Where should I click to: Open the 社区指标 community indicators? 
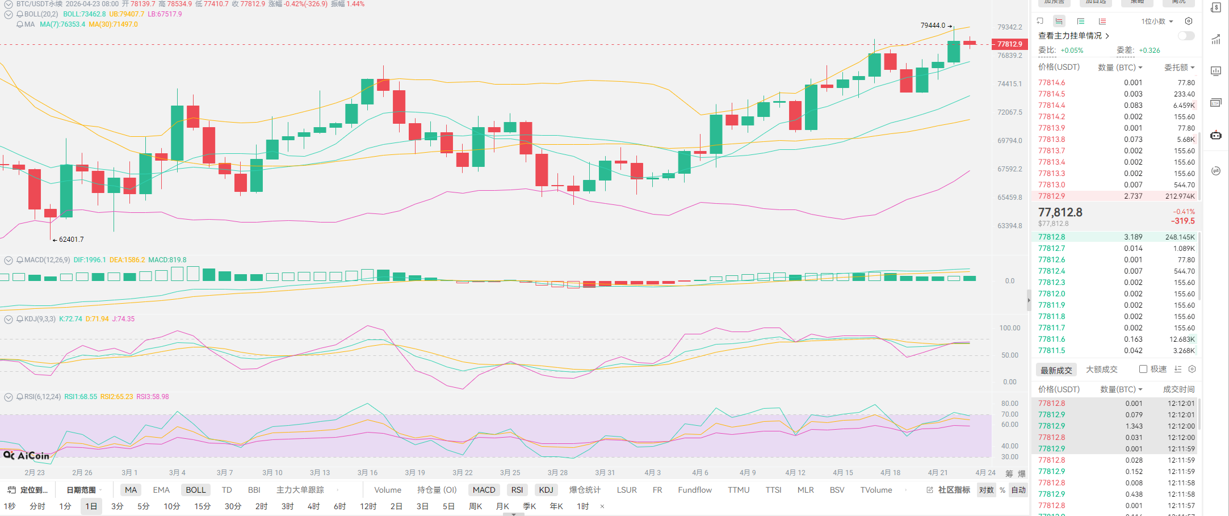949,490
